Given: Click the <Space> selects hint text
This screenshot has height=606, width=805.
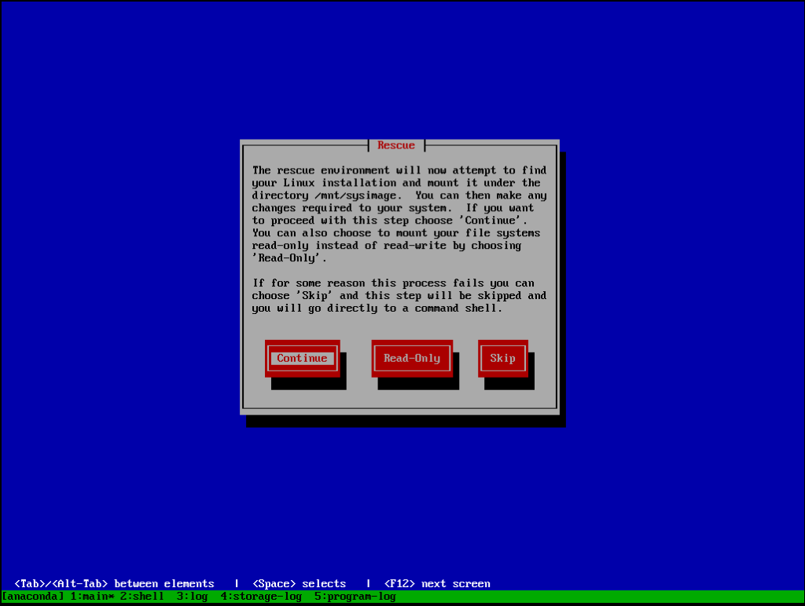Looking at the screenshot, I should (x=301, y=583).
